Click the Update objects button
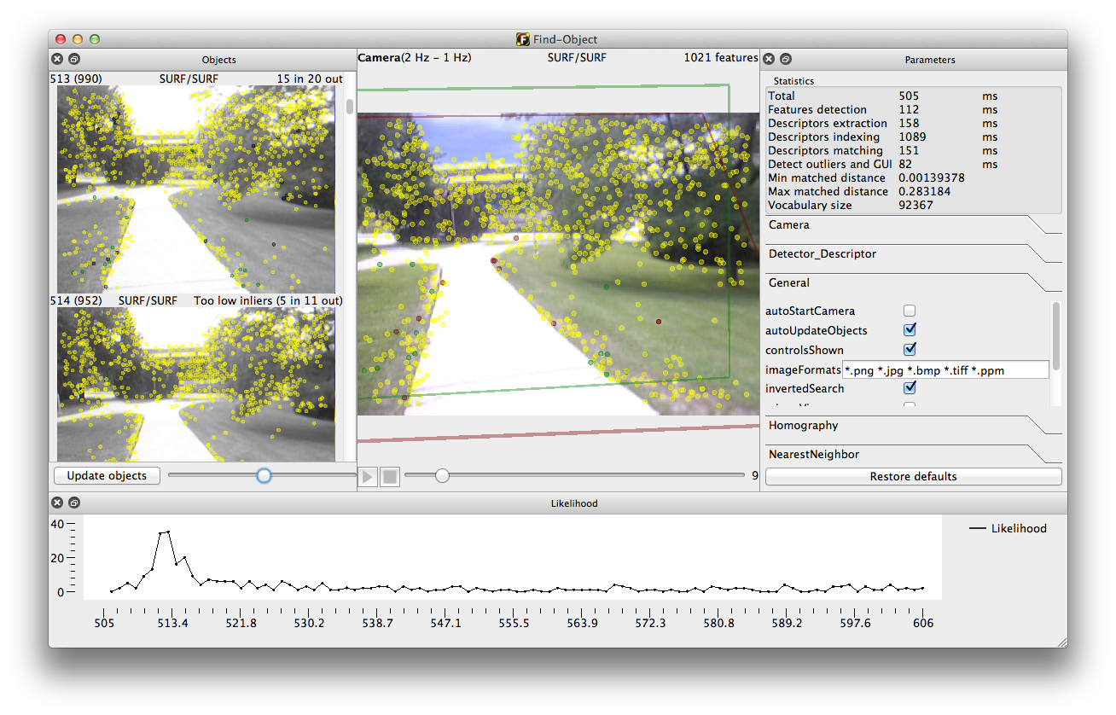Image resolution: width=1116 pixels, height=715 pixels. point(107,476)
